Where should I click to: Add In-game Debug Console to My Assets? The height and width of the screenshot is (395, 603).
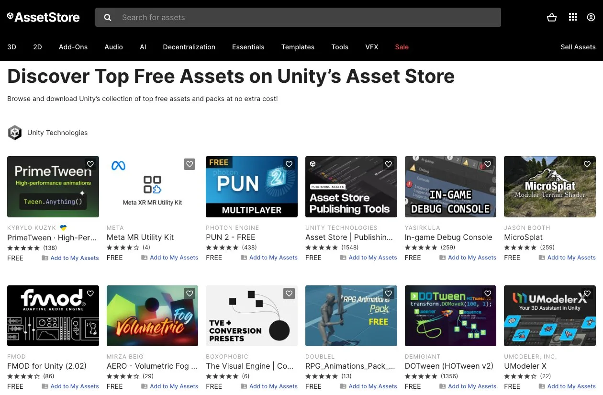click(x=468, y=258)
